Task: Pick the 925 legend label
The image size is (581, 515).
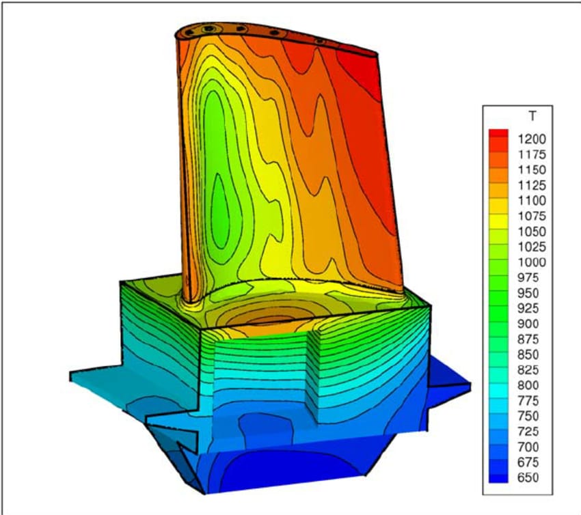Action: coord(528,309)
